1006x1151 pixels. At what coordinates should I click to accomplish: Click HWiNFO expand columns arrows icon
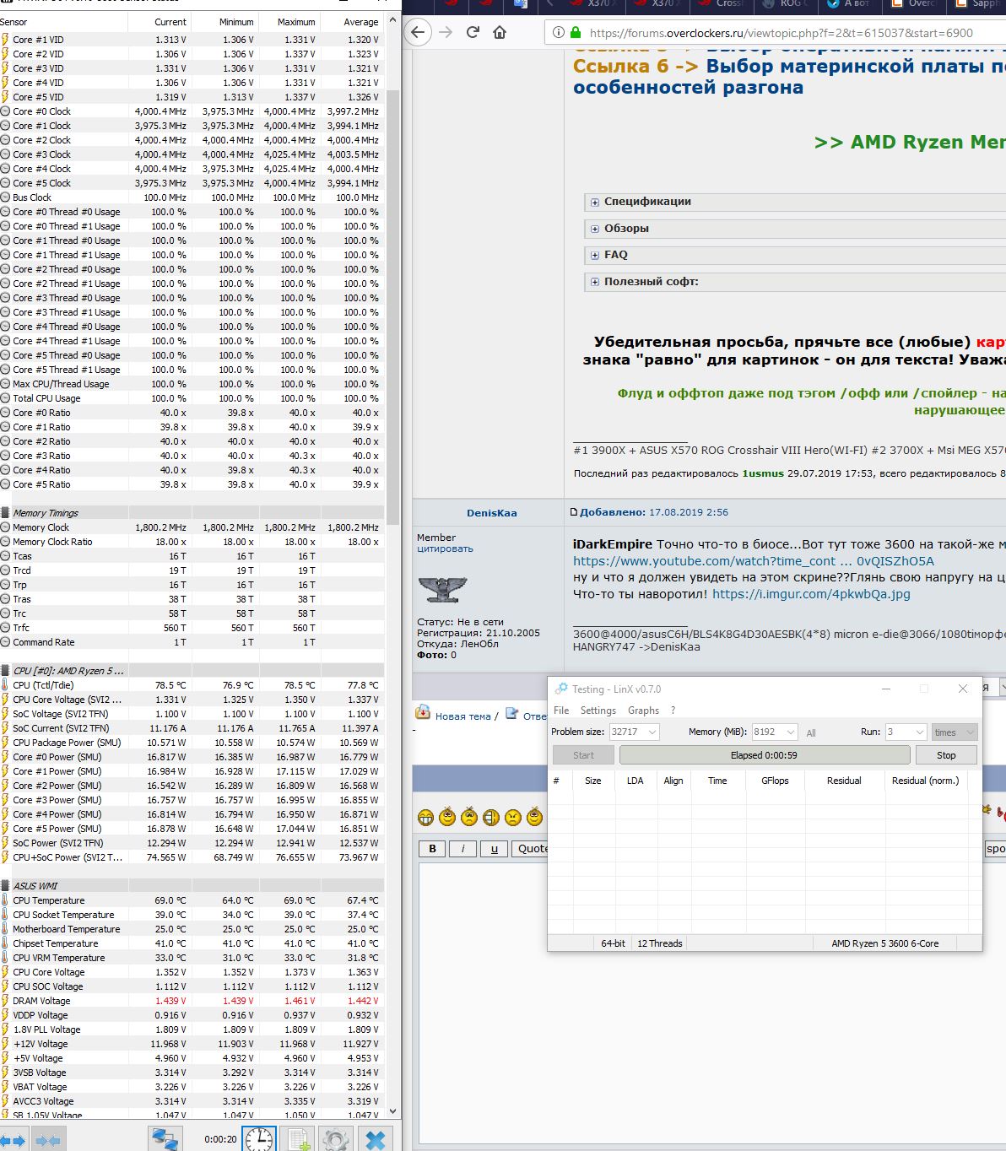pos(14,1140)
